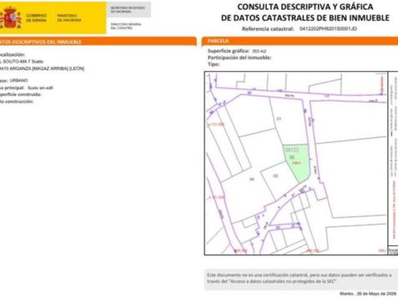Select the "Suelo sin edif." value
This screenshot has height=299, width=398.
coord(40,88)
